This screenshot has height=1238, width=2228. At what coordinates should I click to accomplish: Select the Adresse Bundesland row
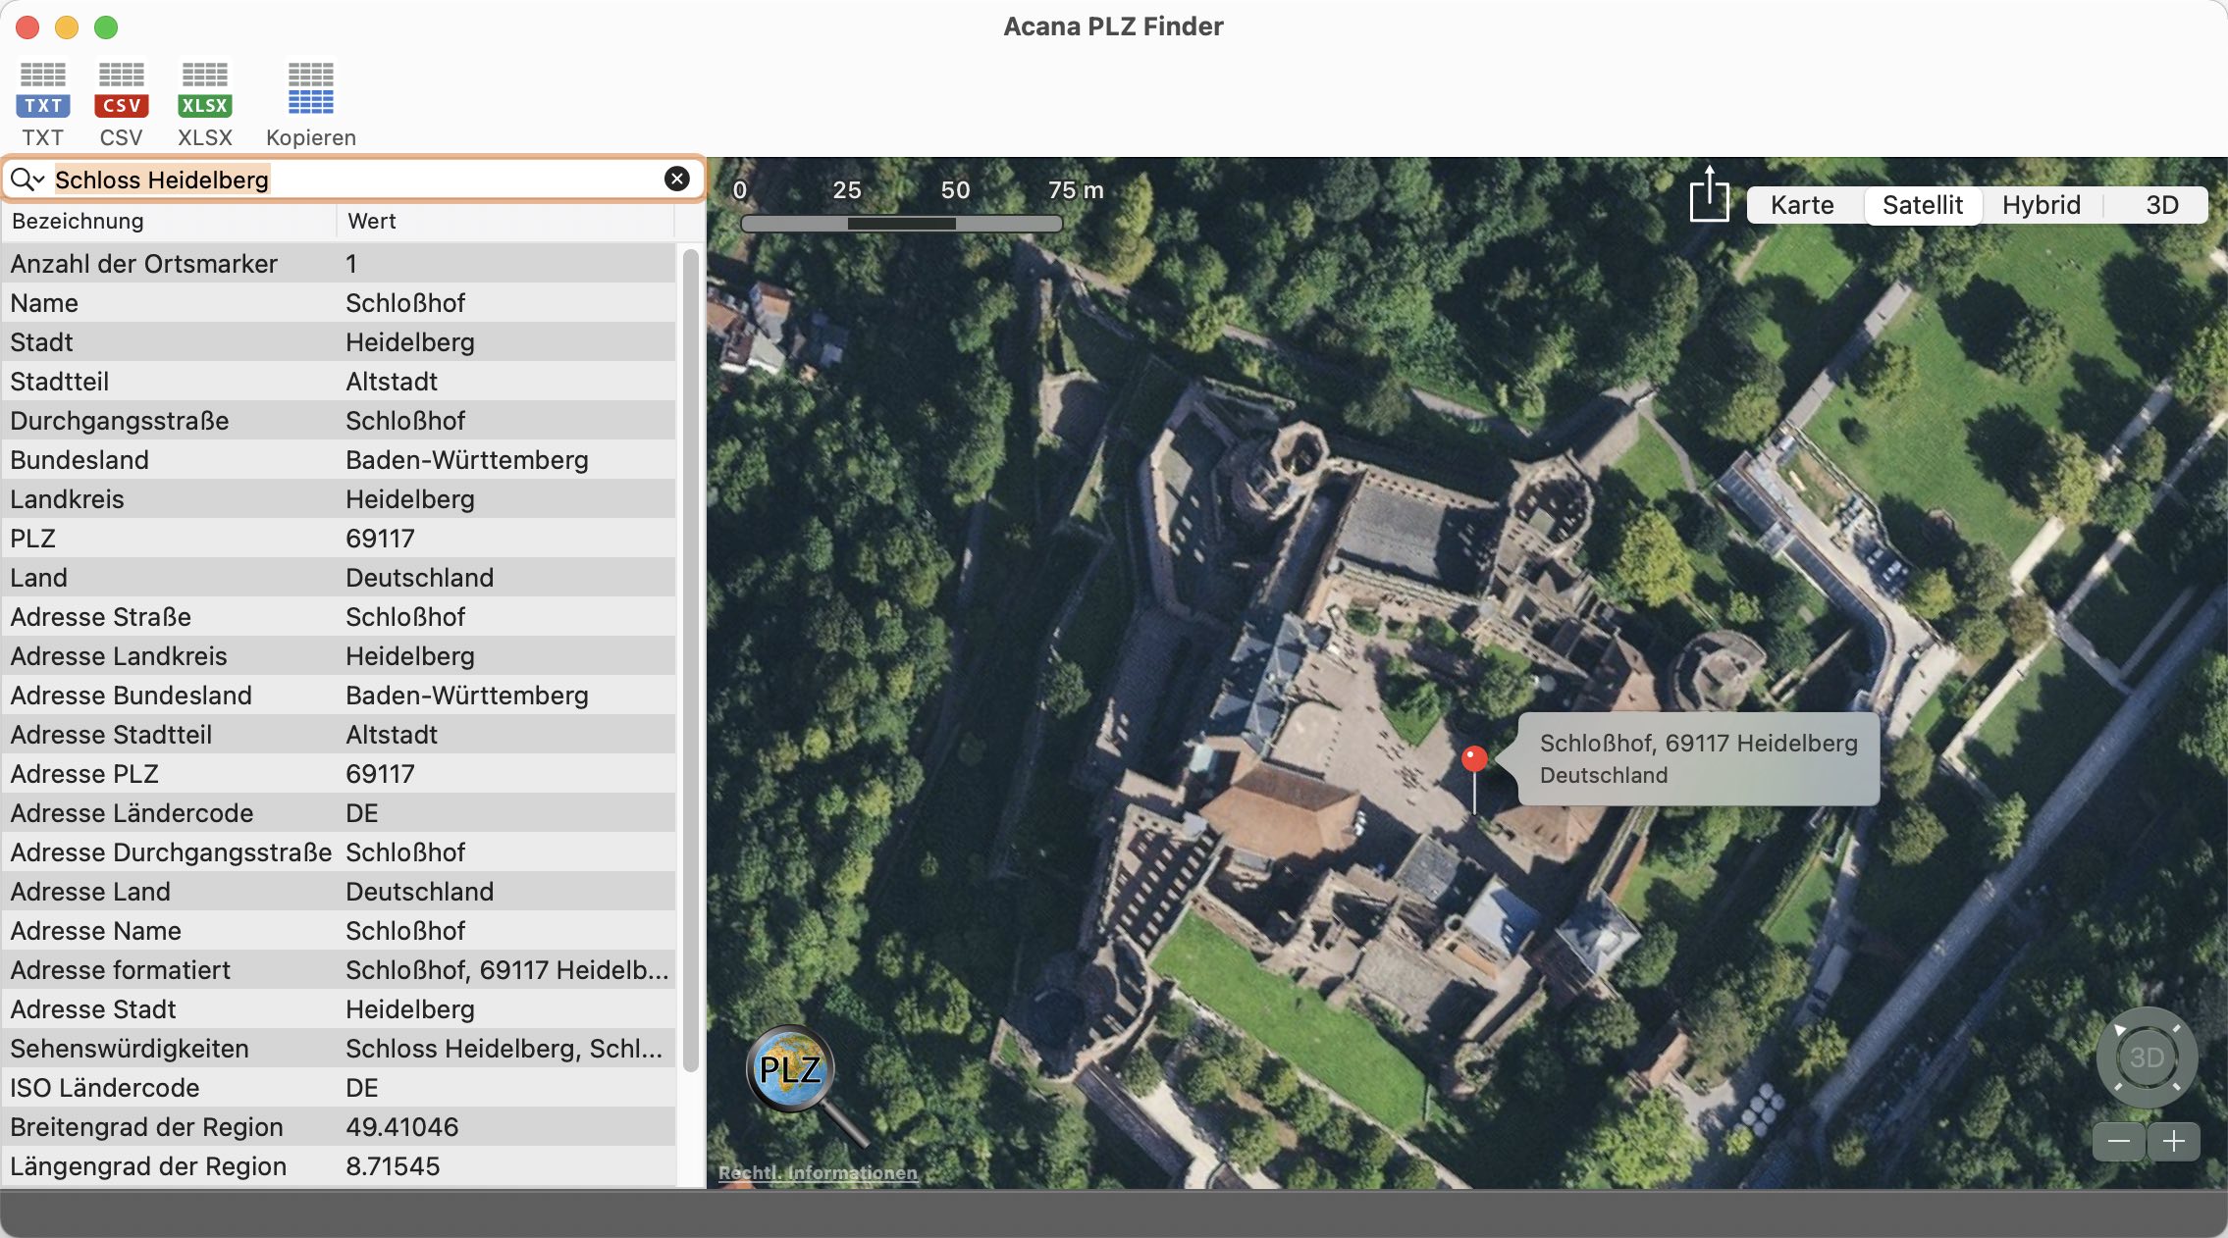[339, 695]
